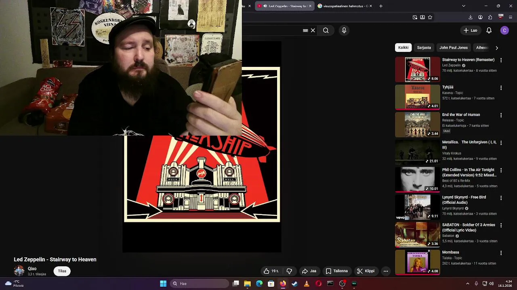The image size is (517, 290).
Task: Click the Luo create button
Action: pyautogui.click(x=470, y=30)
